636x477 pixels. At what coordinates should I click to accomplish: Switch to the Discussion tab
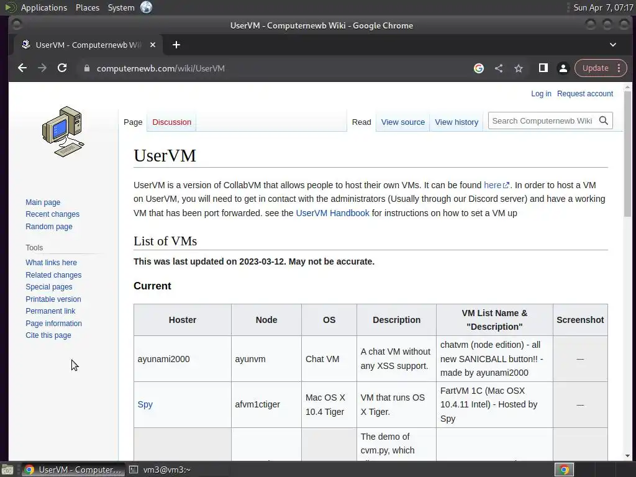pos(171,122)
